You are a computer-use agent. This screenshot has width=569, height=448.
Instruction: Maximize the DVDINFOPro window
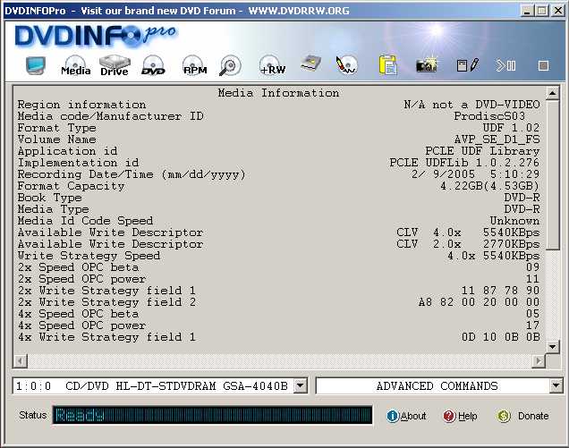coord(542,11)
